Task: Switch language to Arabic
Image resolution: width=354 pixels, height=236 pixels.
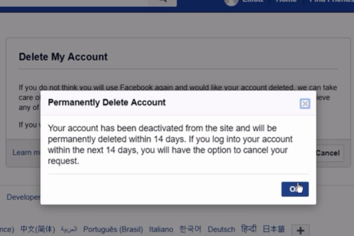Action: click(x=69, y=229)
